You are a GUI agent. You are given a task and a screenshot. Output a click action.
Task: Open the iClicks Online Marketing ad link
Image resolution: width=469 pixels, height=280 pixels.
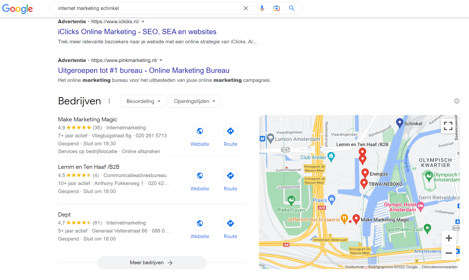[137, 32]
